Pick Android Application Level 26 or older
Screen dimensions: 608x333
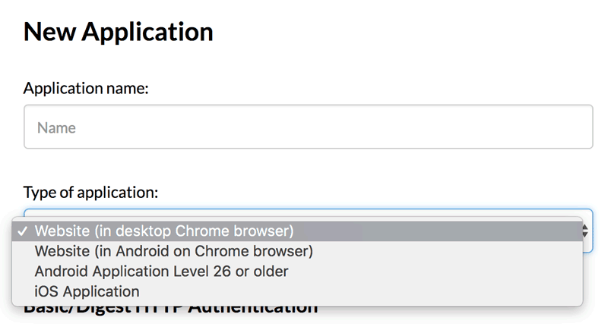coord(161,271)
